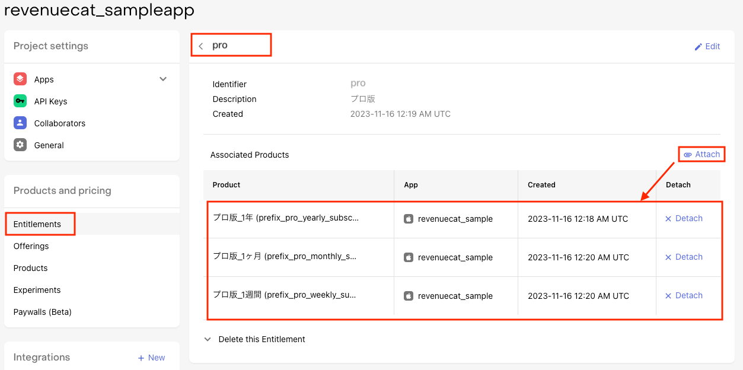Click product プロ版_1年 (prefix_pro_yearly_subsc...
This screenshot has width=743, height=370.
pyautogui.click(x=286, y=218)
